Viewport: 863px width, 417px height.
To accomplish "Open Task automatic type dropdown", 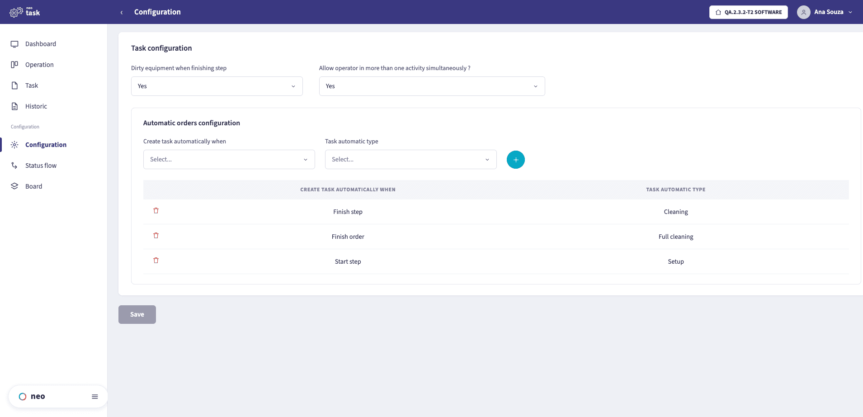I will 411,159.
